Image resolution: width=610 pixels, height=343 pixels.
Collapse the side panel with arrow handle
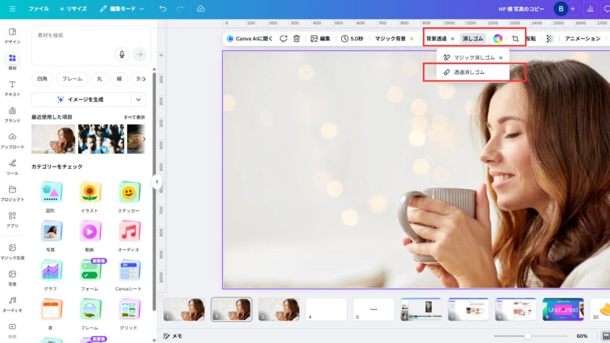tap(157, 182)
